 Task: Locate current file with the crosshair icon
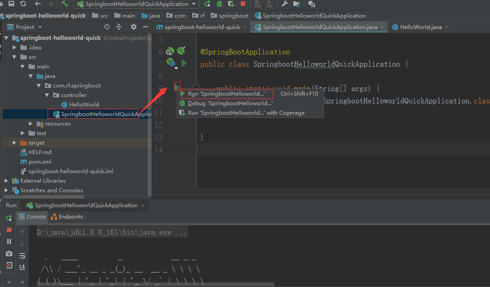[x=107, y=27]
